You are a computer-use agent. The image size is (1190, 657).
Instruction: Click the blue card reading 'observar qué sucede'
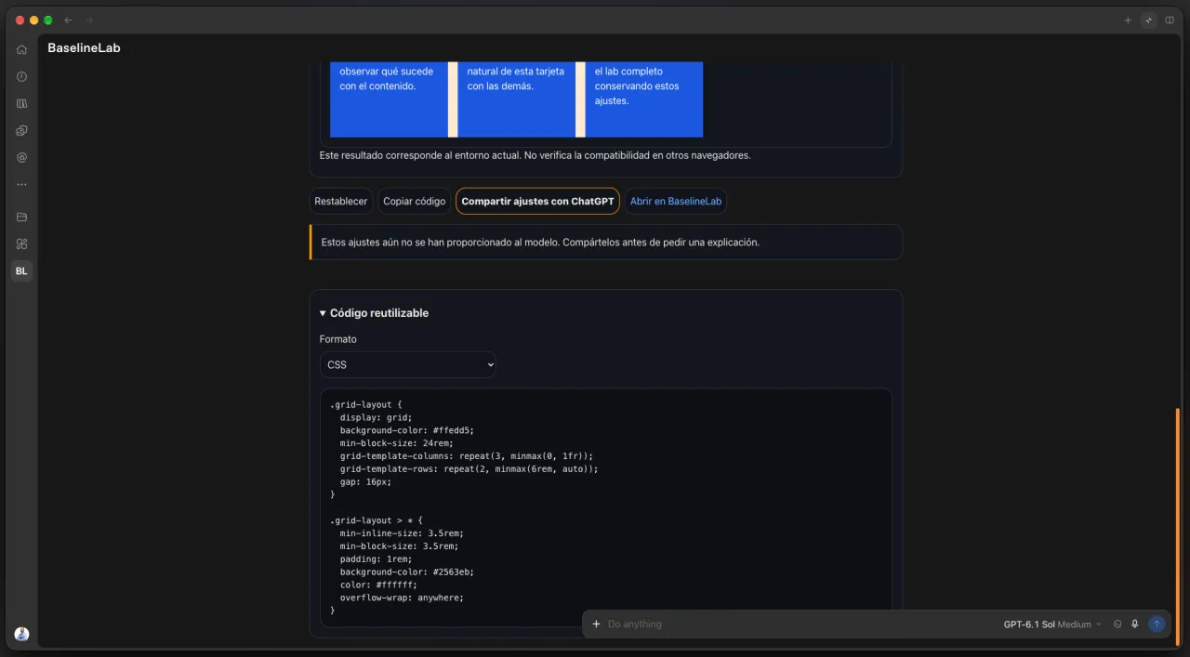(x=390, y=99)
